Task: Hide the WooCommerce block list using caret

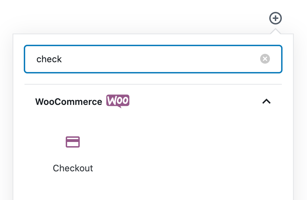Action: 266,101
